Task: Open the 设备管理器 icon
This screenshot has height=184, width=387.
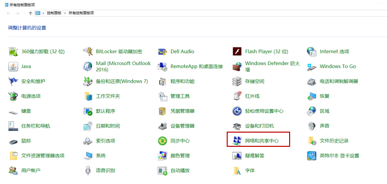Action: point(162,126)
